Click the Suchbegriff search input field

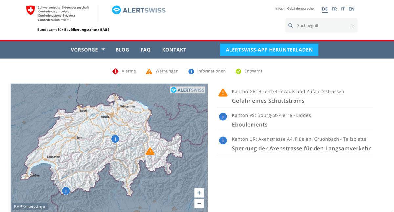pos(322,26)
